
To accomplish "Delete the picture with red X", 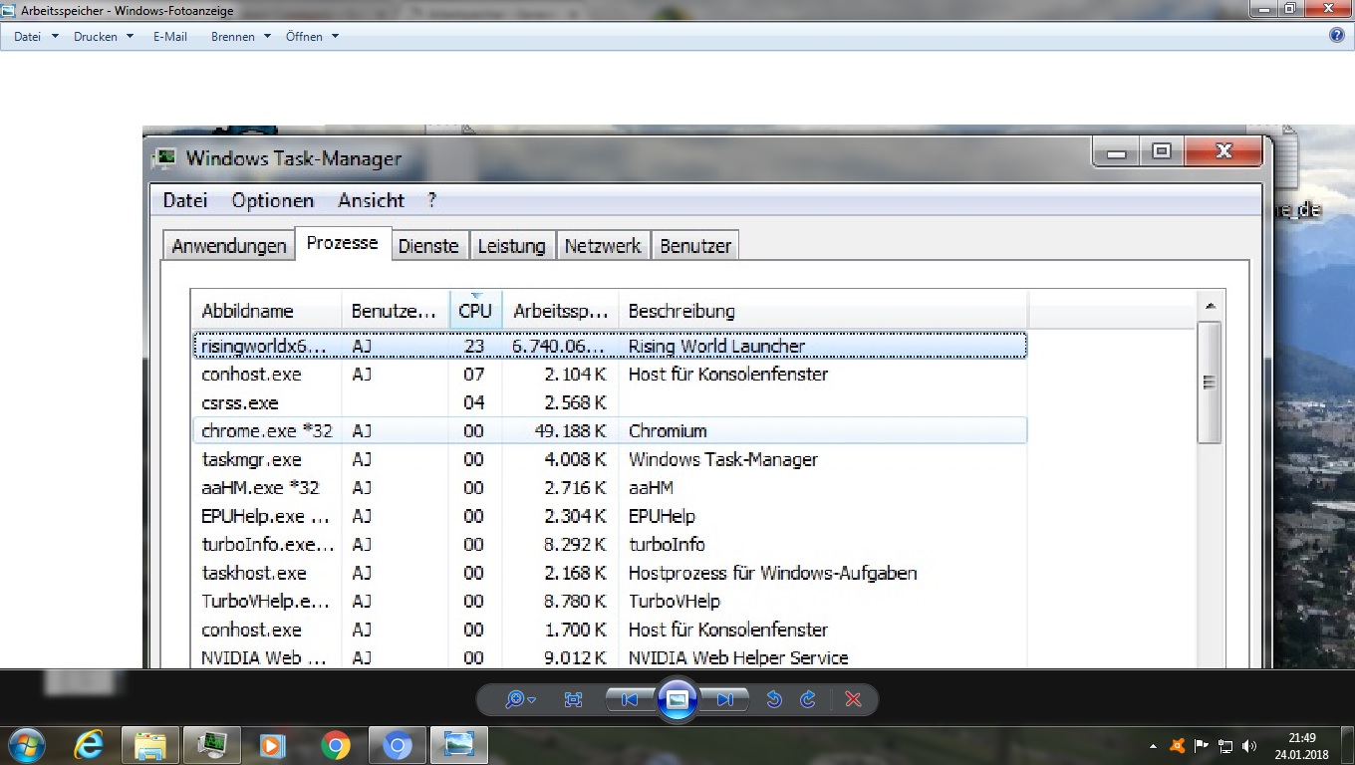I will click(x=853, y=700).
